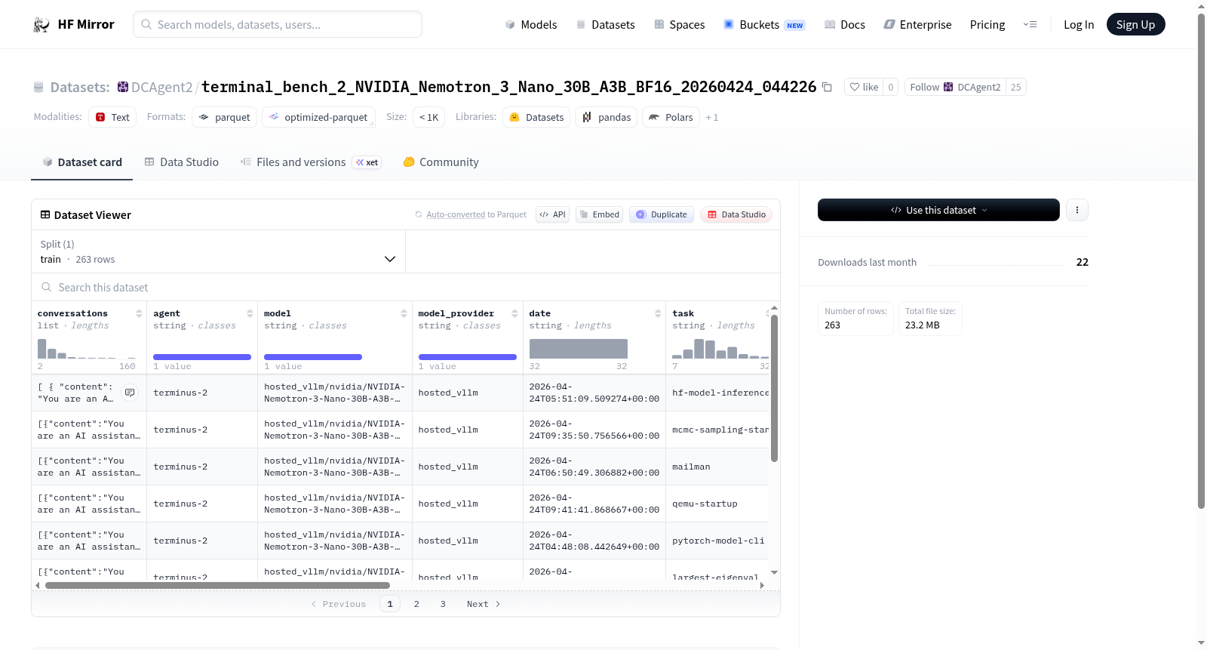Expand the navbar more menu icon

pyautogui.click(x=1030, y=24)
